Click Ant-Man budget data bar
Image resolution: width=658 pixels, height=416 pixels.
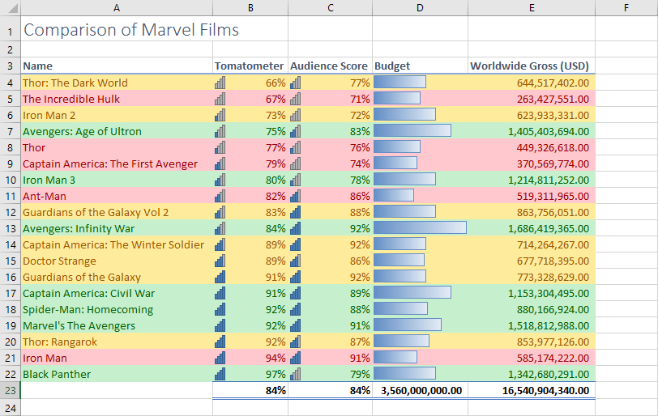(x=394, y=195)
